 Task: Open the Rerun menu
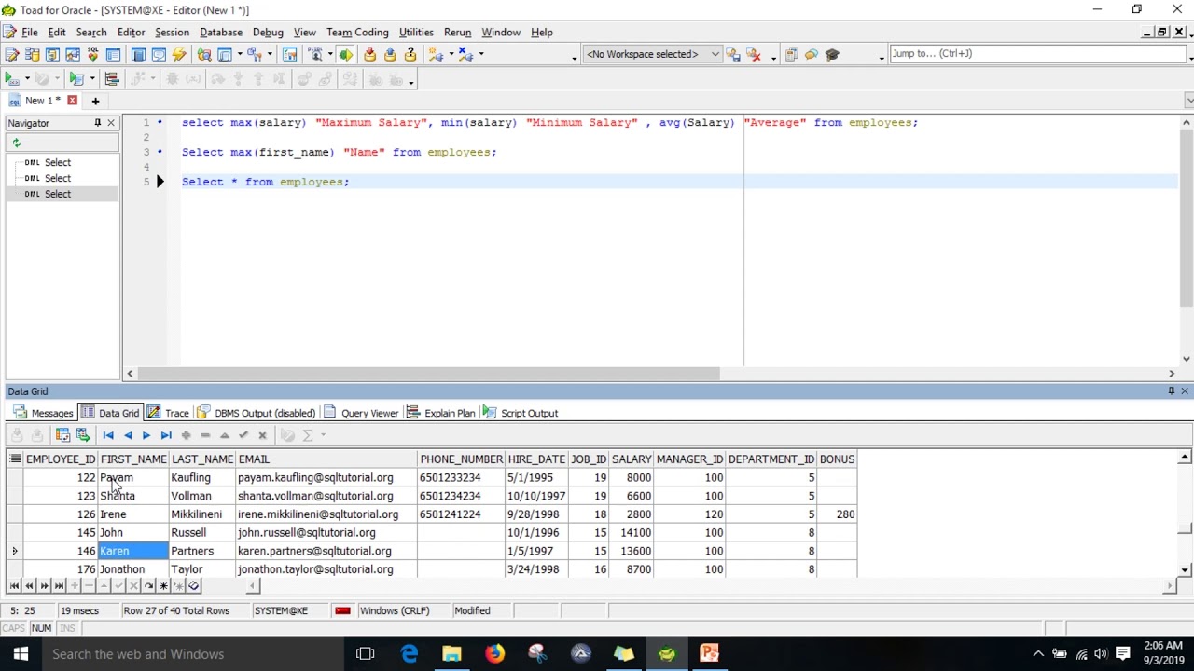click(x=457, y=33)
